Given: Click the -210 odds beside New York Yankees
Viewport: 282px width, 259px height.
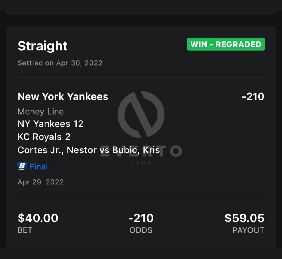Looking at the screenshot, I should tap(253, 97).
